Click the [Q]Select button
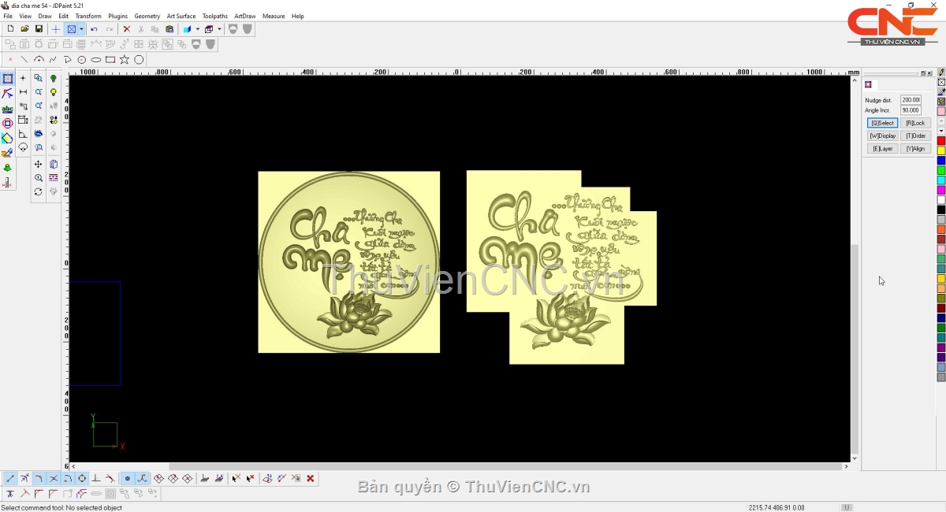This screenshot has width=946, height=512. (x=882, y=123)
